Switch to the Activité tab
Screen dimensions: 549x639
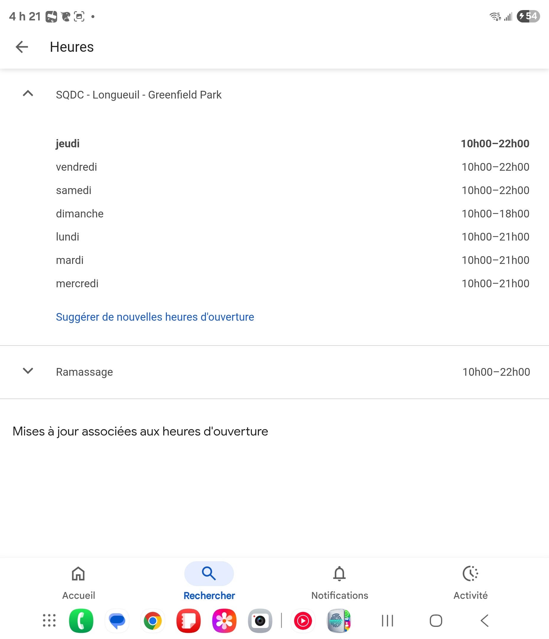(x=470, y=582)
